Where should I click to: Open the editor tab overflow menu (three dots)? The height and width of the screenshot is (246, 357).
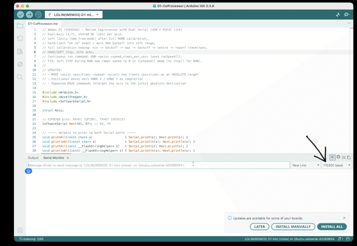[349, 23]
